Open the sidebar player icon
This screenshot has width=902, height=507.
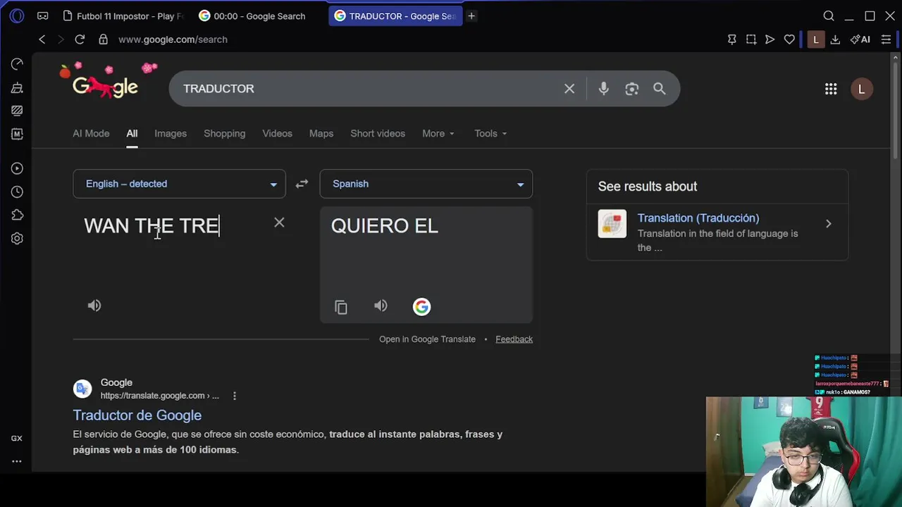(x=17, y=168)
